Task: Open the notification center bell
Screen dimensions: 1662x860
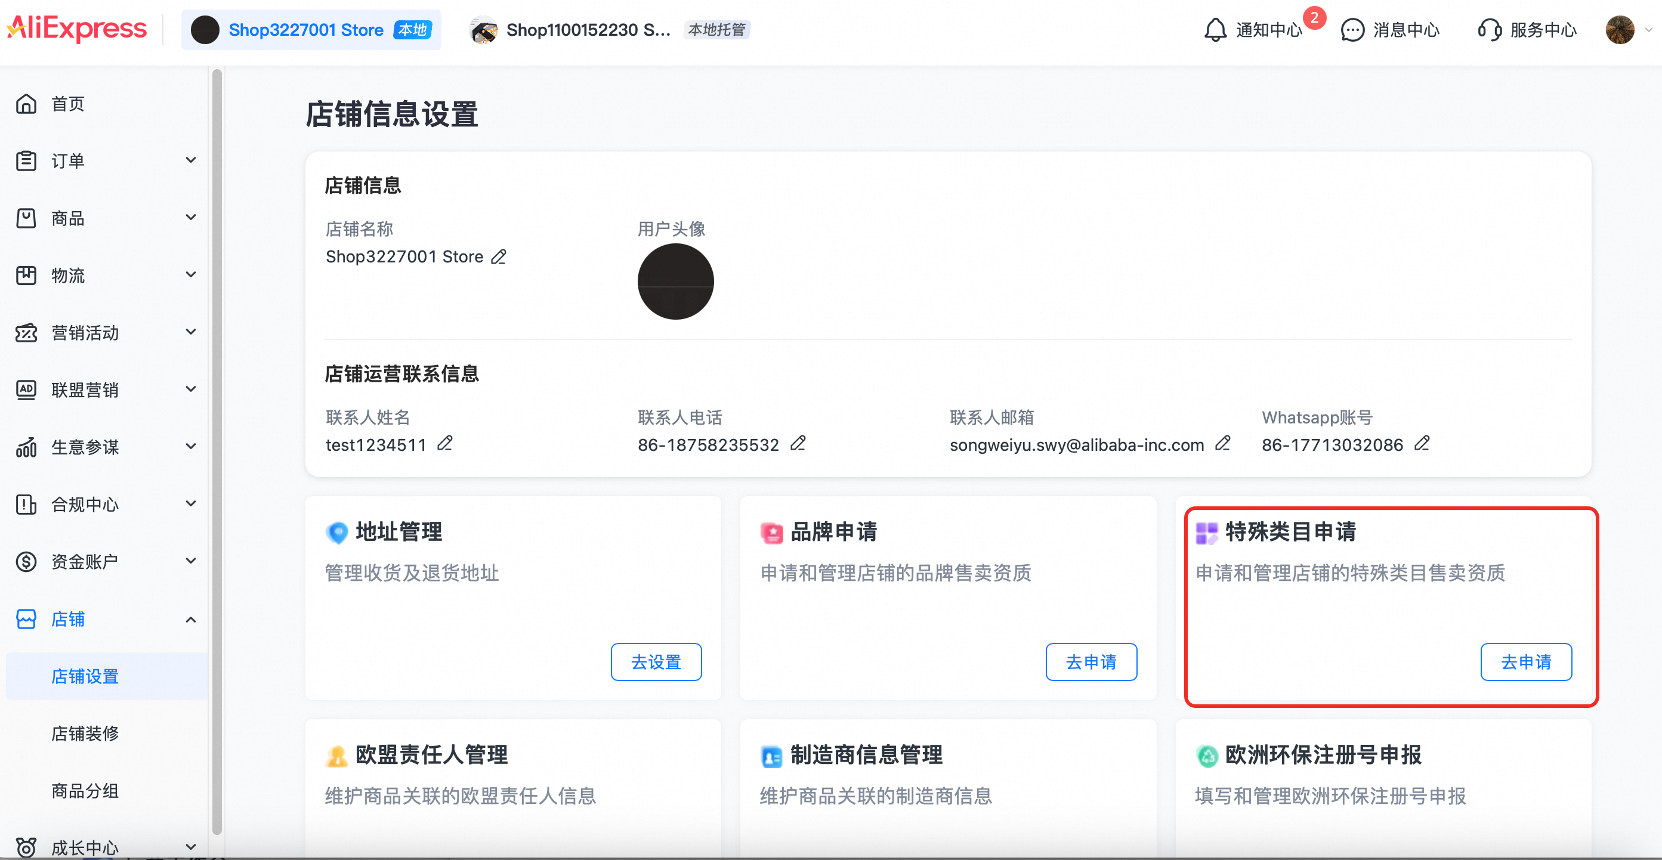Action: coord(1215,30)
